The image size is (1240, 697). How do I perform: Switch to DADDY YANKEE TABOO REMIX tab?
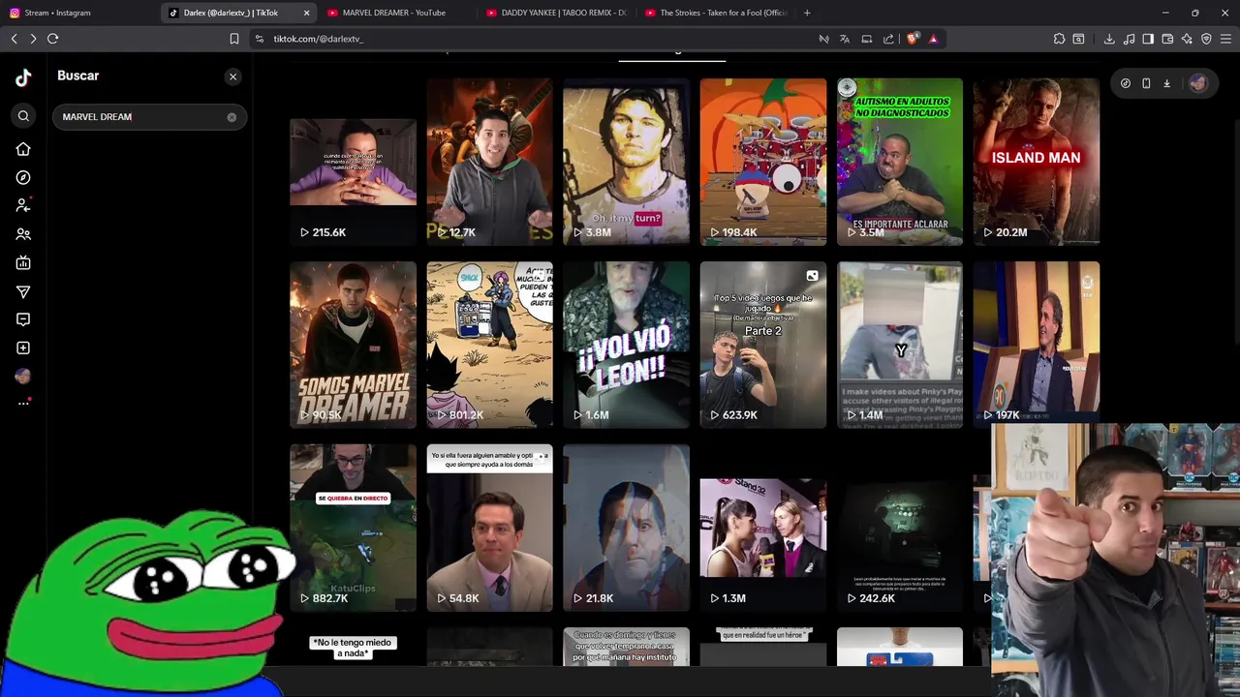pyautogui.click(x=556, y=13)
